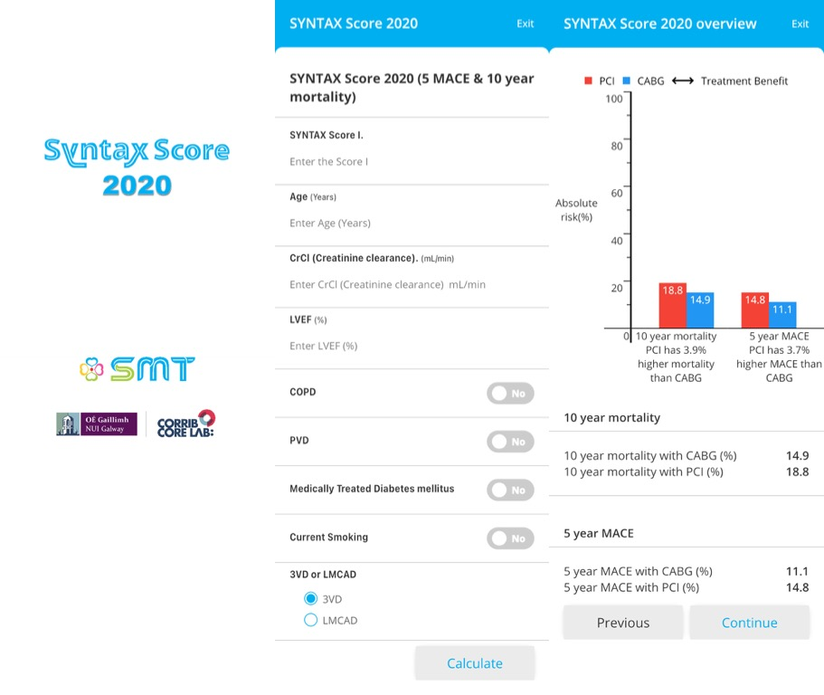Click the red PCI legend swatch

[x=588, y=81]
